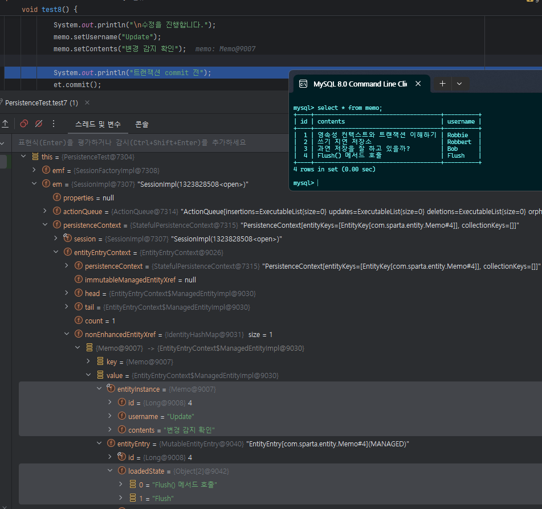Screen dimensions: 542x509
Task: Open the debug toolbar's three-dot more menu
Action: pos(54,124)
